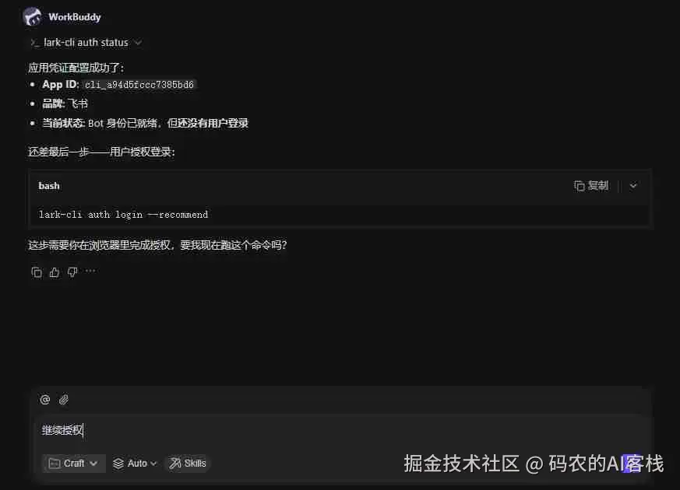Dislike the response with thumbs-down icon
This screenshot has height=490, width=680.
coord(72,272)
